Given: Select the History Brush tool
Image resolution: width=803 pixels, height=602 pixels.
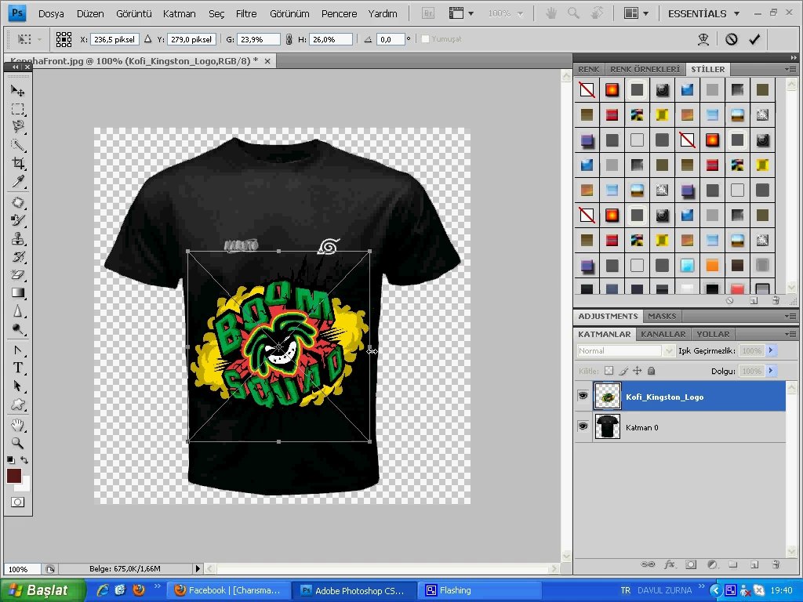Looking at the screenshot, I should pyautogui.click(x=18, y=256).
